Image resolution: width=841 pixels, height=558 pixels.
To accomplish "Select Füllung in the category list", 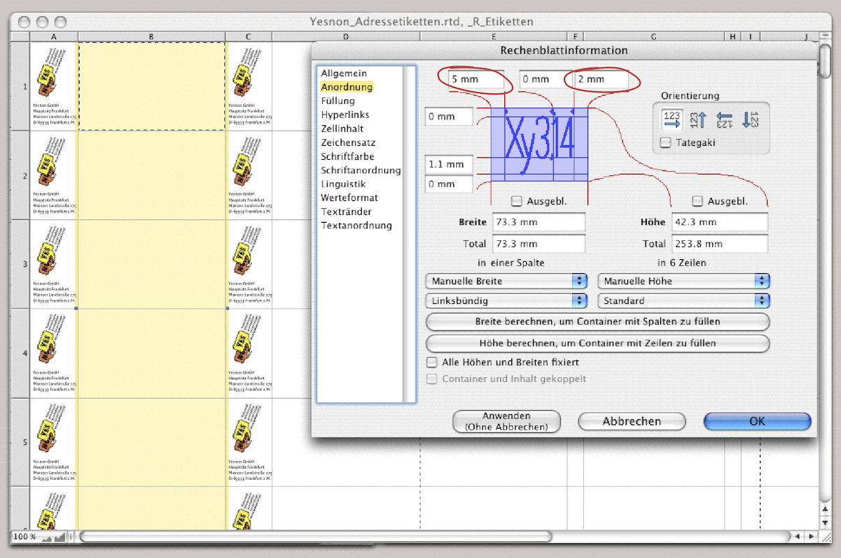I will [x=338, y=101].
